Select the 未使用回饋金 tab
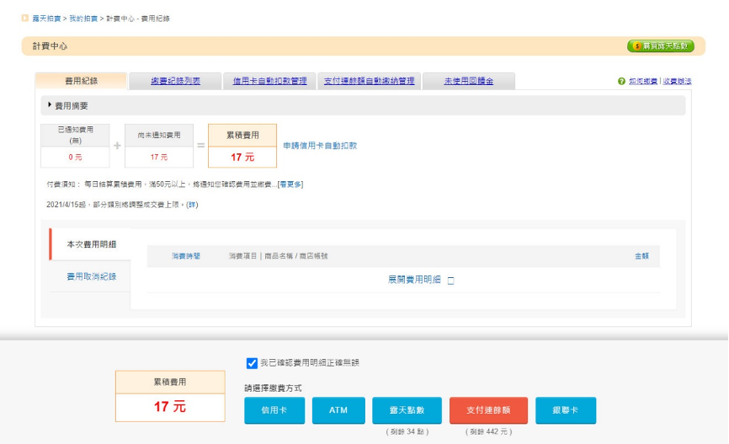The width and height of the screenshot is (729, 444). coord(468,81)
